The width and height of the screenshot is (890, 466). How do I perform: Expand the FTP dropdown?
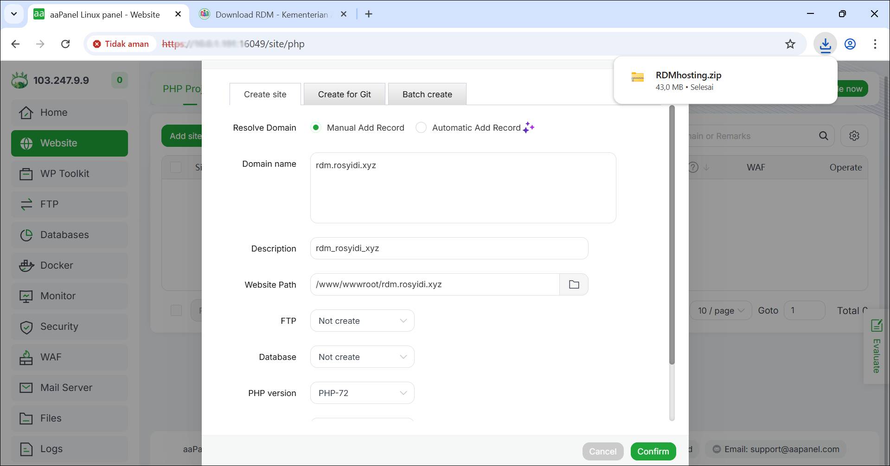[362, 321]
